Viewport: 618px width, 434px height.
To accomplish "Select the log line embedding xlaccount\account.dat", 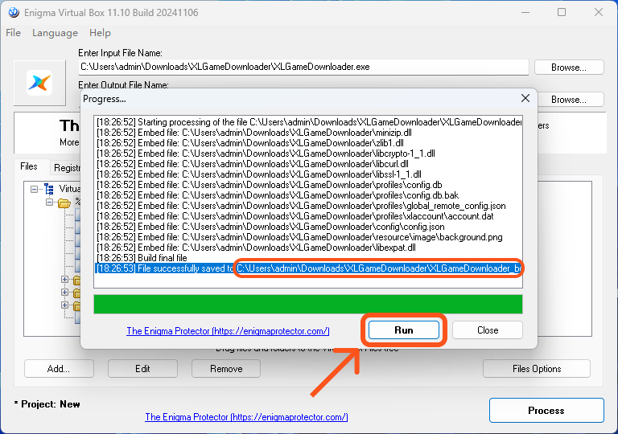I will click(x=308, y=216).
